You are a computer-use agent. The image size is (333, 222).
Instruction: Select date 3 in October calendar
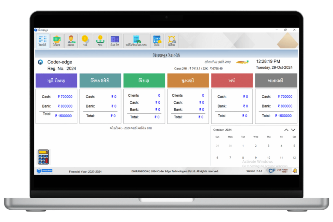coord(269,146)
